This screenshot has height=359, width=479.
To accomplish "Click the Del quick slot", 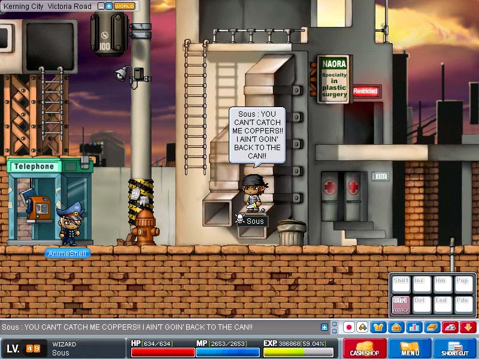I will pos(422,305).
